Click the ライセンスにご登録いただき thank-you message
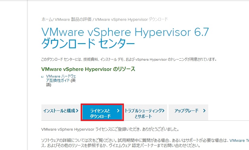Screen dimensions: 249x150 pos(110,129)
